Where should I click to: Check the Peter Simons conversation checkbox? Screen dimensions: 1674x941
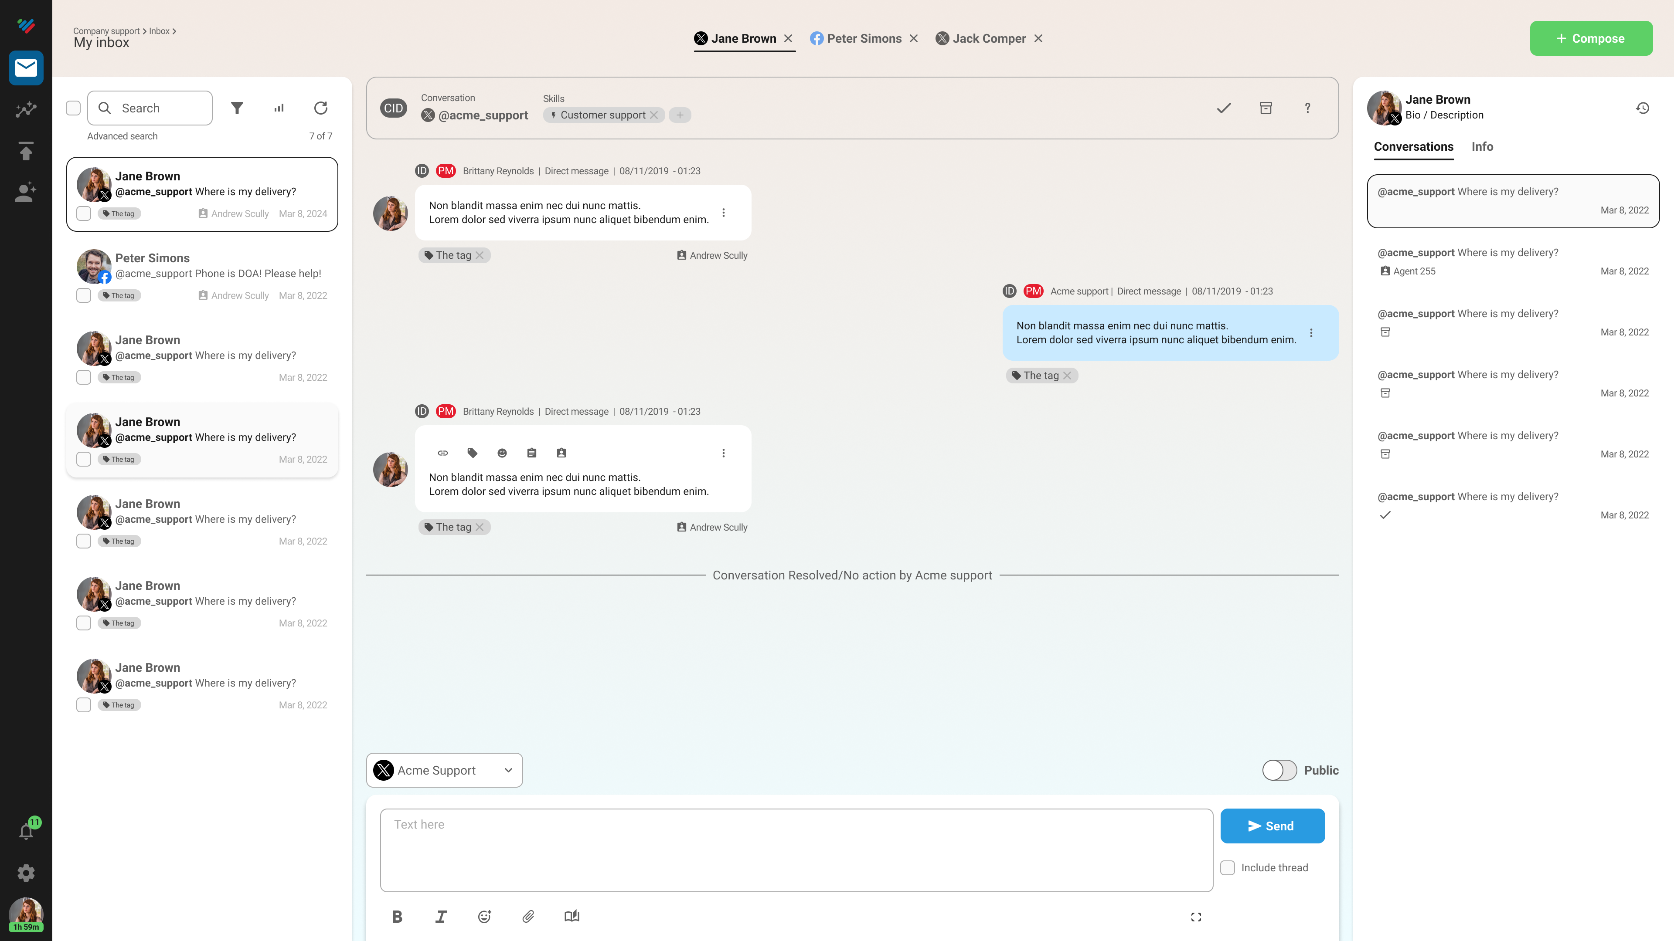pyautogui.click(x=84, y=295)
